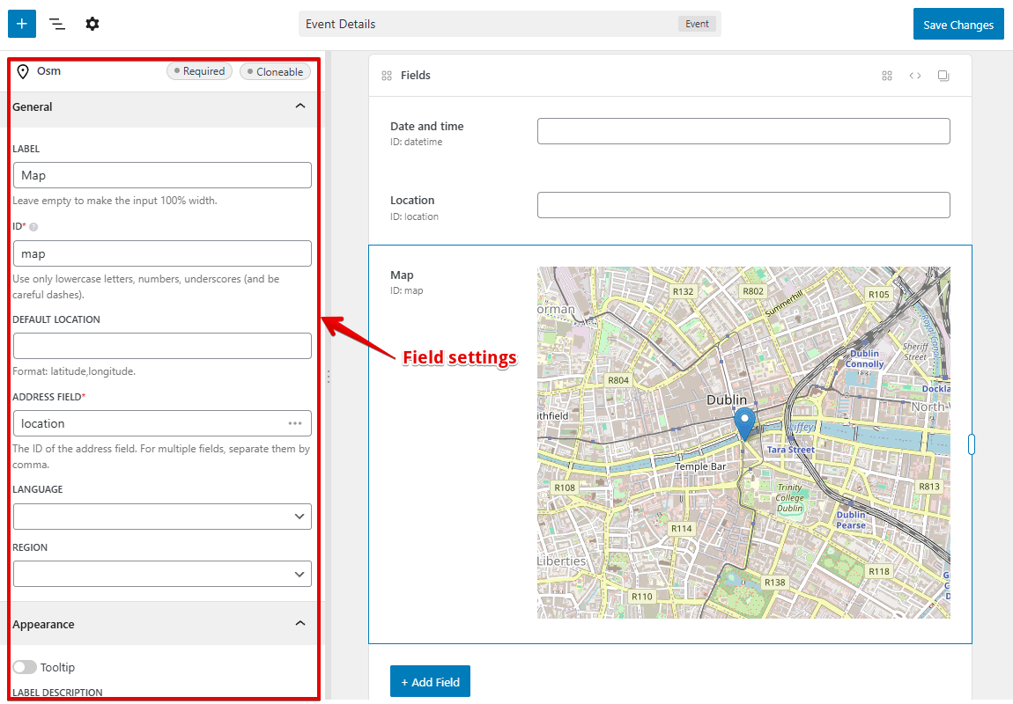This screenshot has width=1013, height=704.
Task: Open the field list outline icon
Action: coord(57,24)
